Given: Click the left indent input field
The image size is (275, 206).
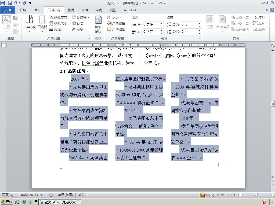Looking at the screenshot, I should (x=151, y=24).
